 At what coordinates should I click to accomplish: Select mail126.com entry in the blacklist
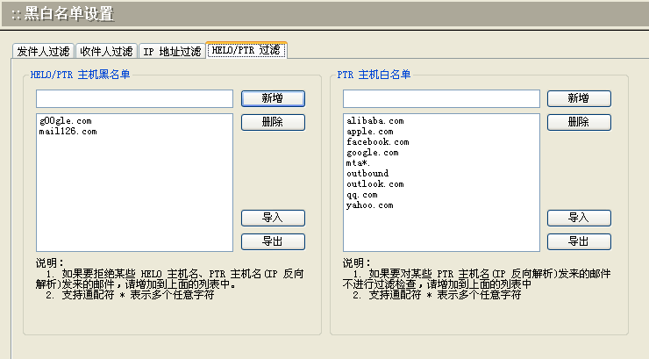pos(68,132)
